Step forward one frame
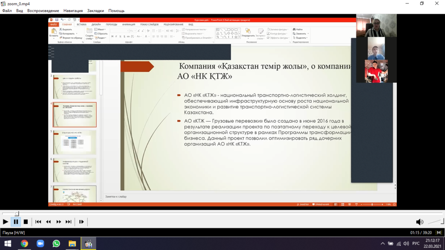The width and height of the screenshot is (445, 250). point(81,222)
